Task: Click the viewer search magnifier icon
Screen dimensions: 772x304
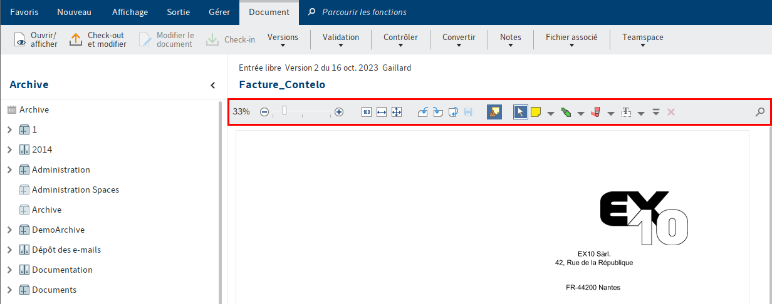Action: [x=760, y=112]
